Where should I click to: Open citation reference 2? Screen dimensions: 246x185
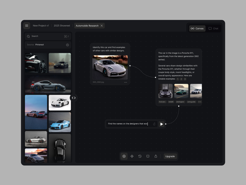click(181, 79)
